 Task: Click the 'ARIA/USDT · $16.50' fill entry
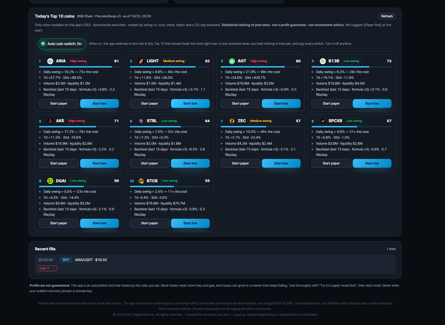coord(91,260)
